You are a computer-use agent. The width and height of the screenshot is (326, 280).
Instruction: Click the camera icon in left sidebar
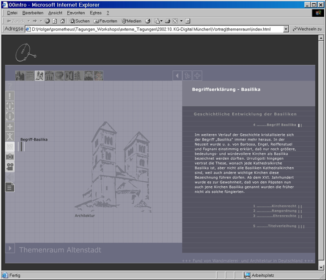10,157
